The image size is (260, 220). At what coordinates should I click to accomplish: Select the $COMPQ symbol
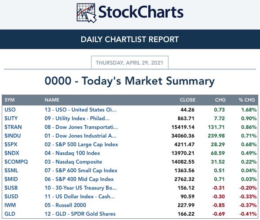coord(16,162)
